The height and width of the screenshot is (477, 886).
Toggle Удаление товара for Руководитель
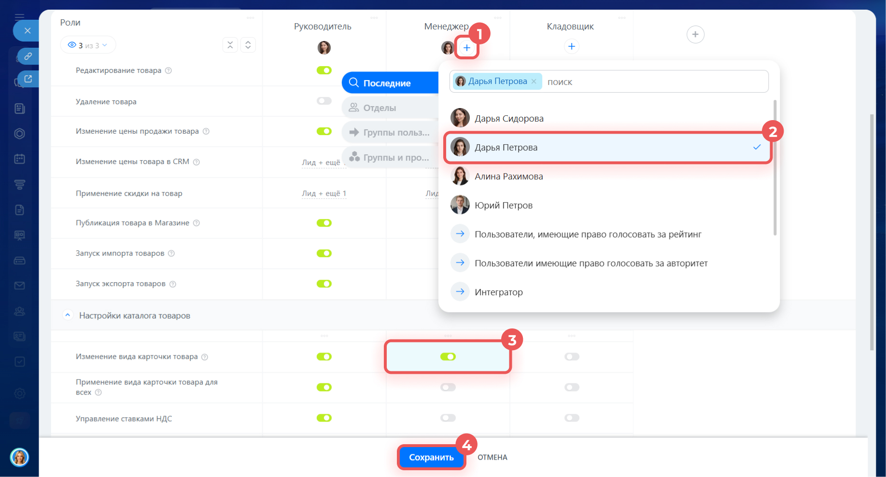coord(324,101)
